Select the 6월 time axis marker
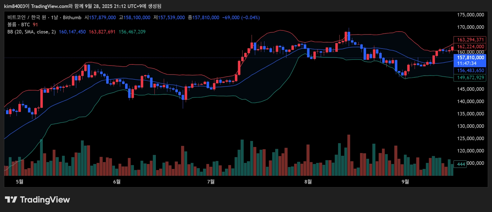 point(117,182)
